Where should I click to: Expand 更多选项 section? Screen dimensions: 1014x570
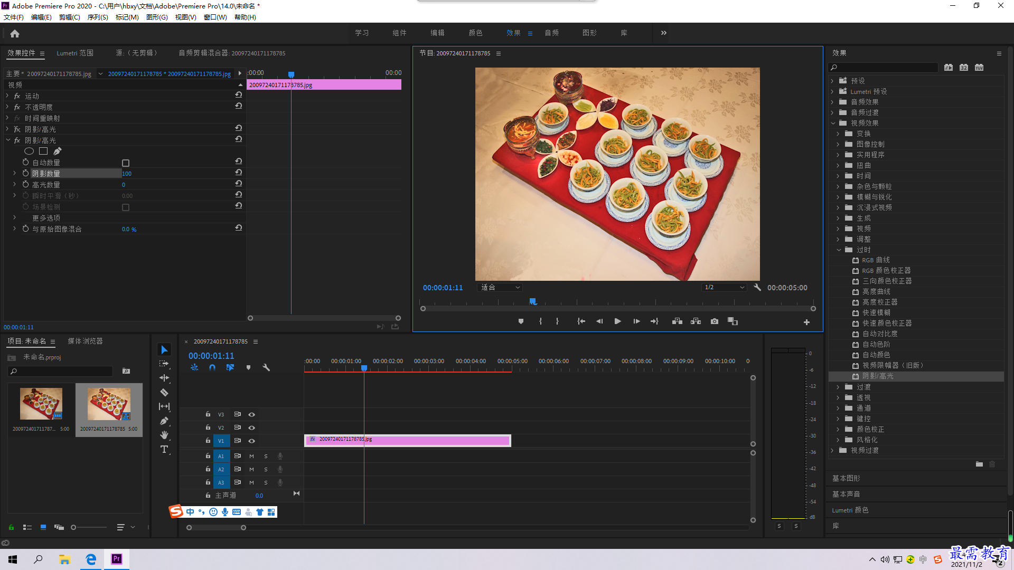[x=15, y=217]
